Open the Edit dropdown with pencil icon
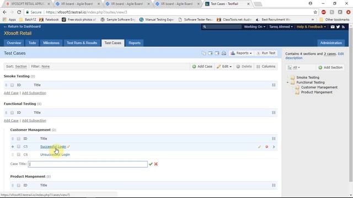The image size is (353, 198). 224,67
